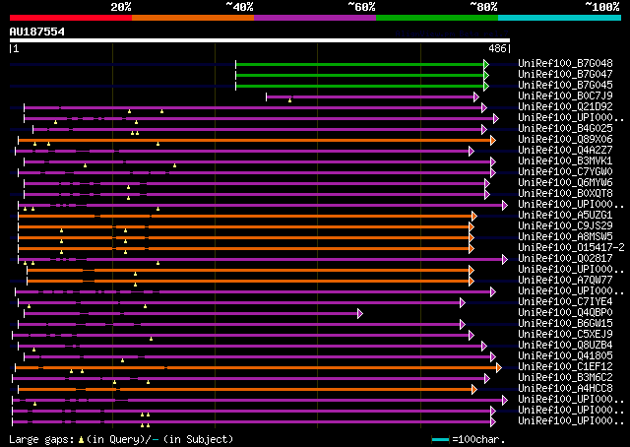
Task: Click the orange arrowhead ending C1EF12 alignment
Action: 499,368
